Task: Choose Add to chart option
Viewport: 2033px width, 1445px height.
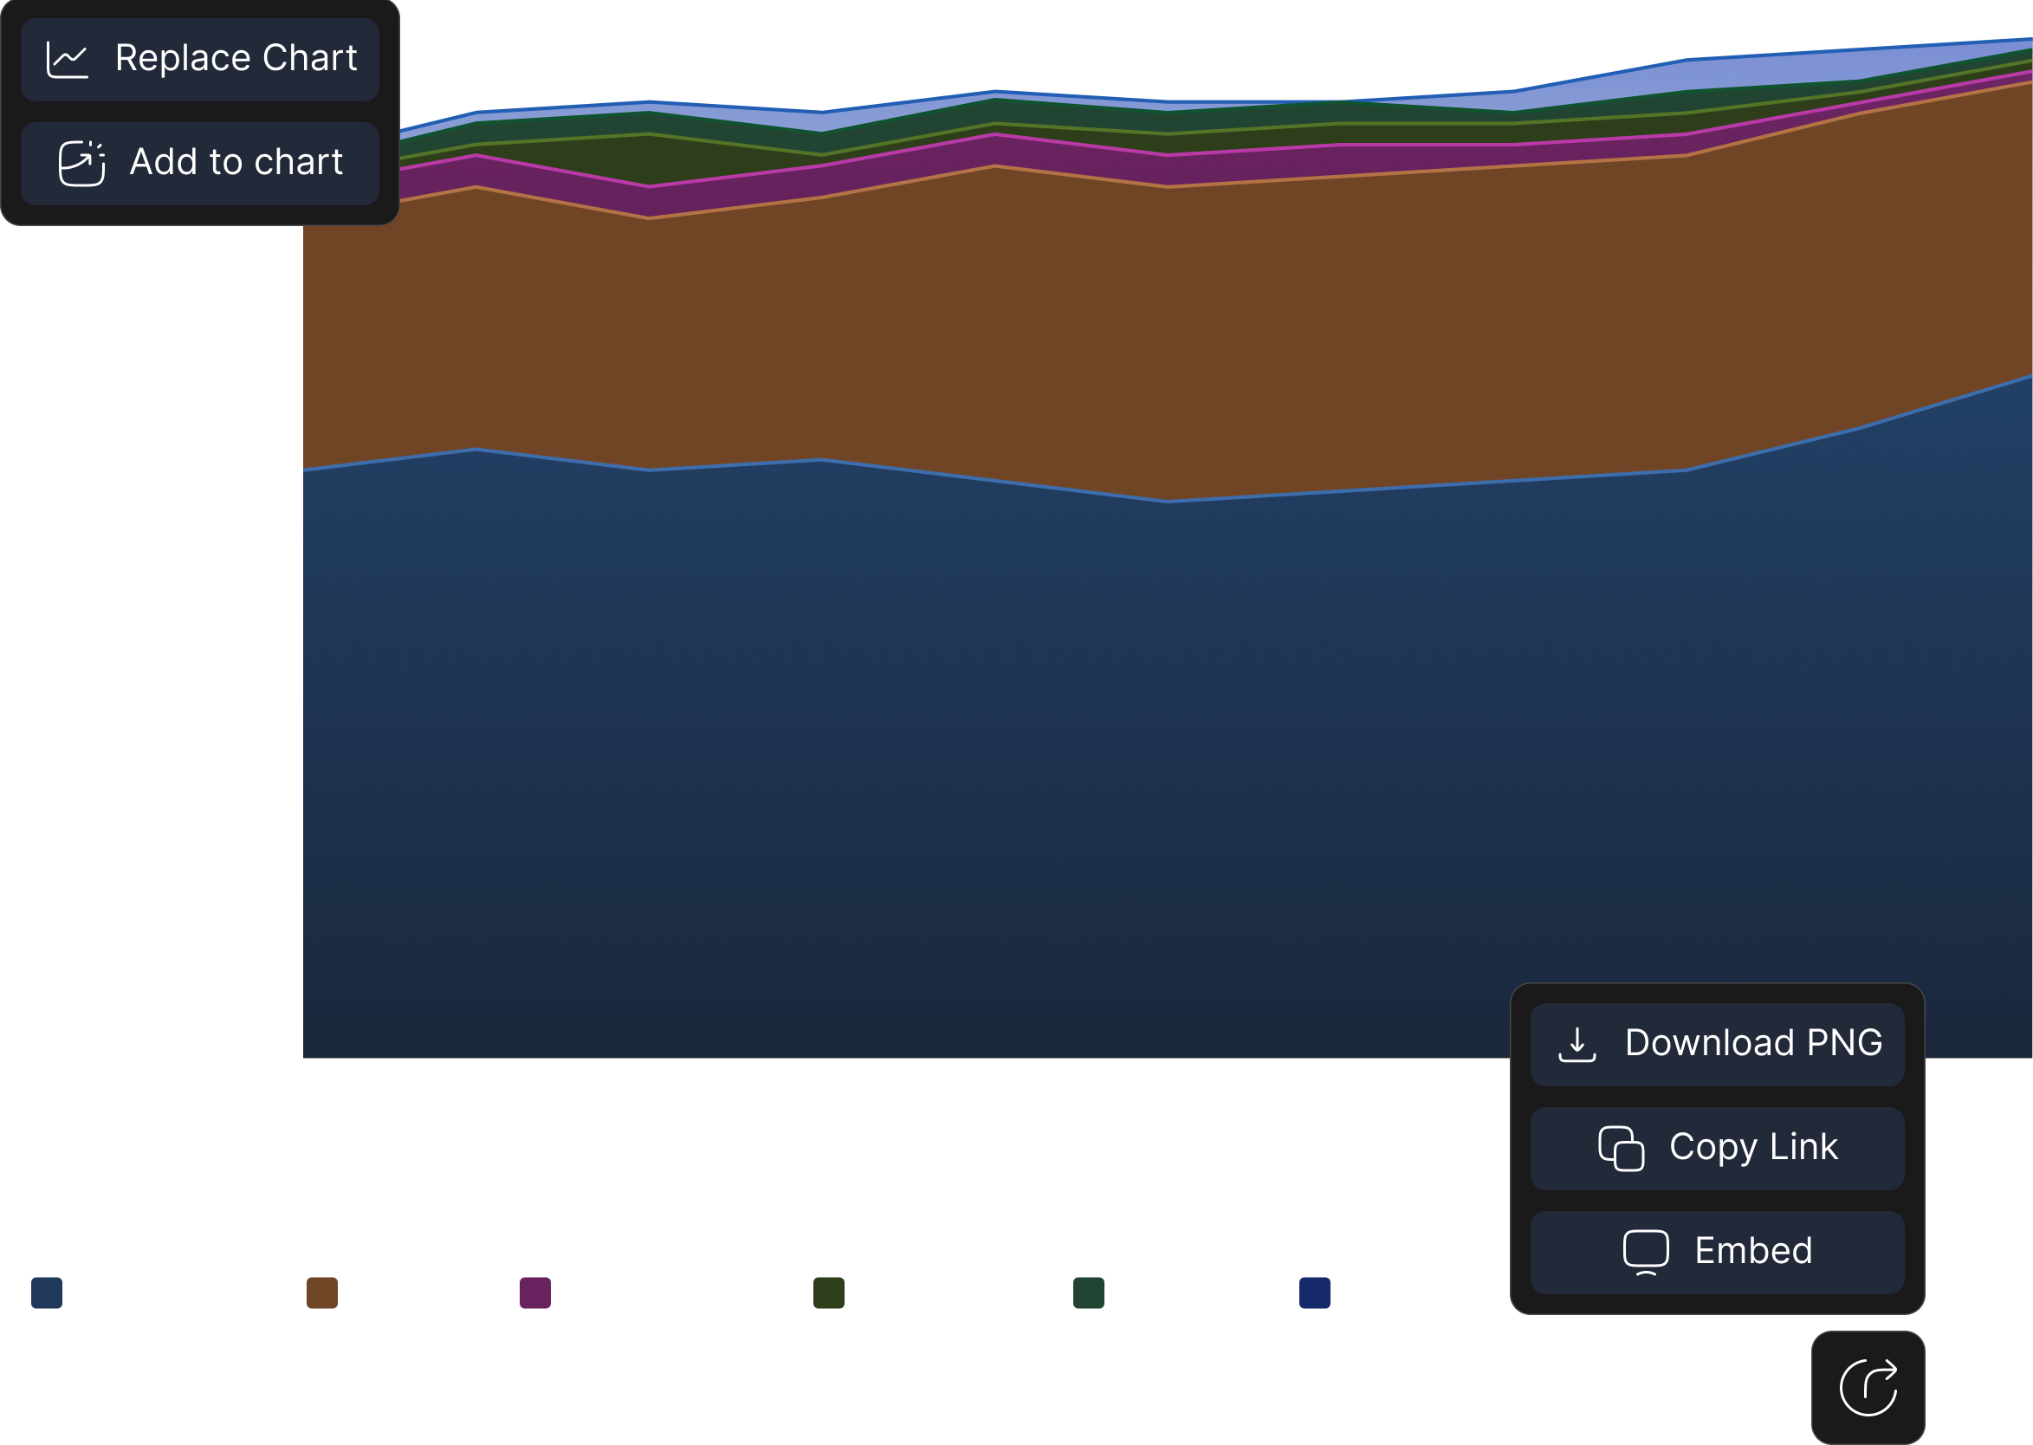Action: point(200,163)
